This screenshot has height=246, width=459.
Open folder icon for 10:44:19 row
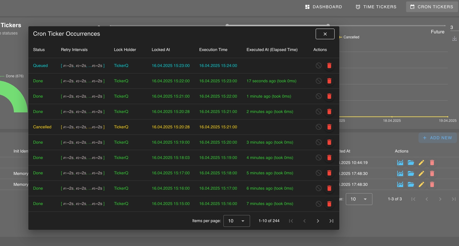(x=411, y=163)
